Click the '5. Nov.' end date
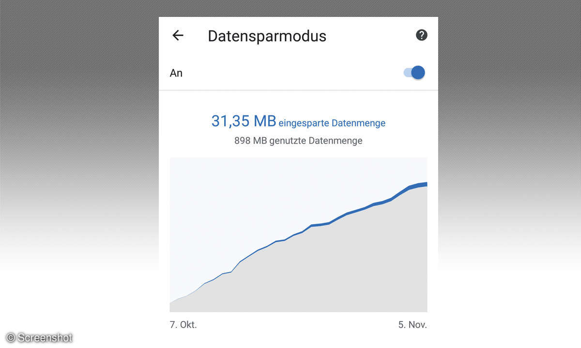Image resolution: width=581 pixels, height=348 pixels. [x=413, y=325]
